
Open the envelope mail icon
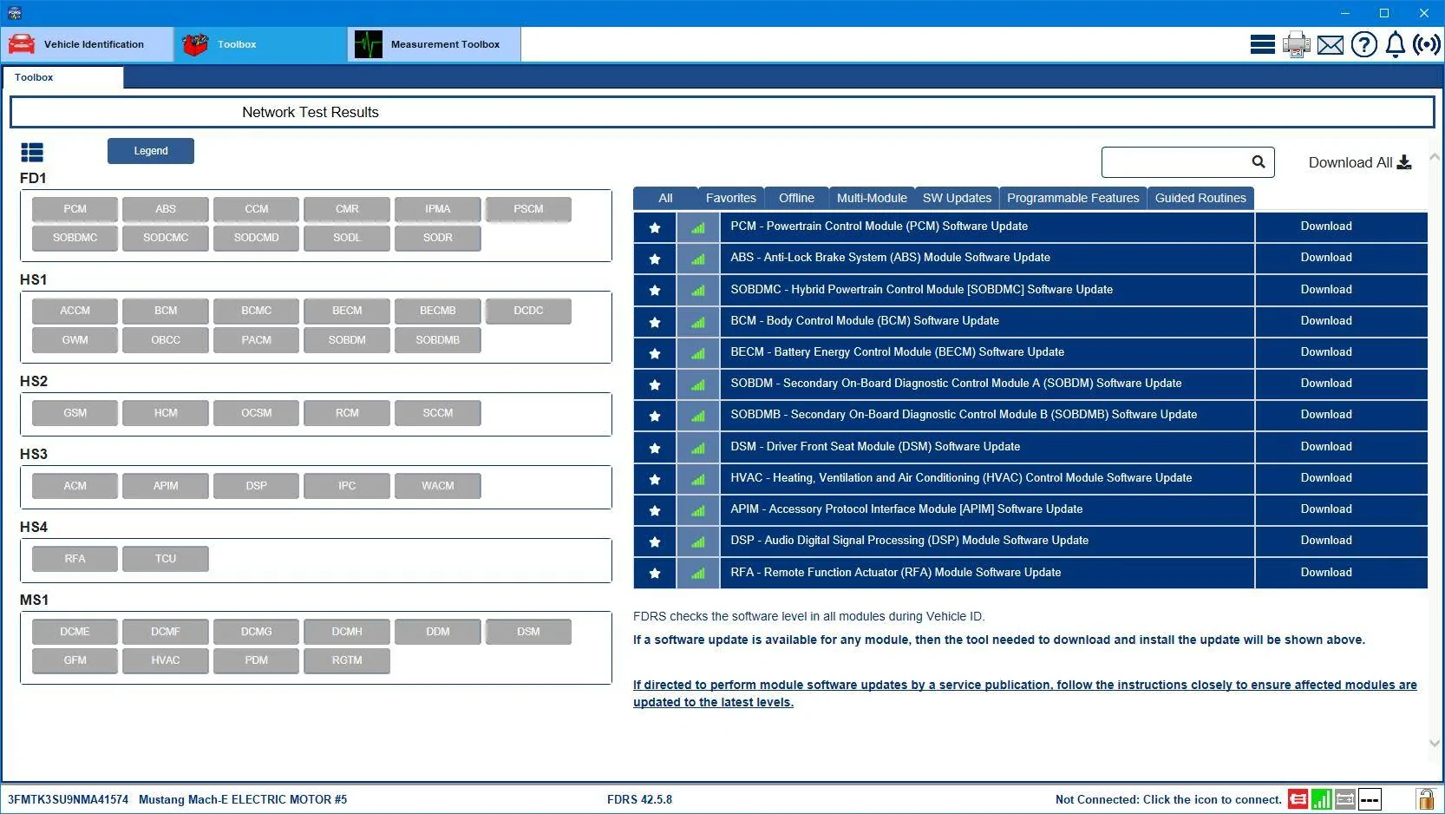click(1331, 45)
